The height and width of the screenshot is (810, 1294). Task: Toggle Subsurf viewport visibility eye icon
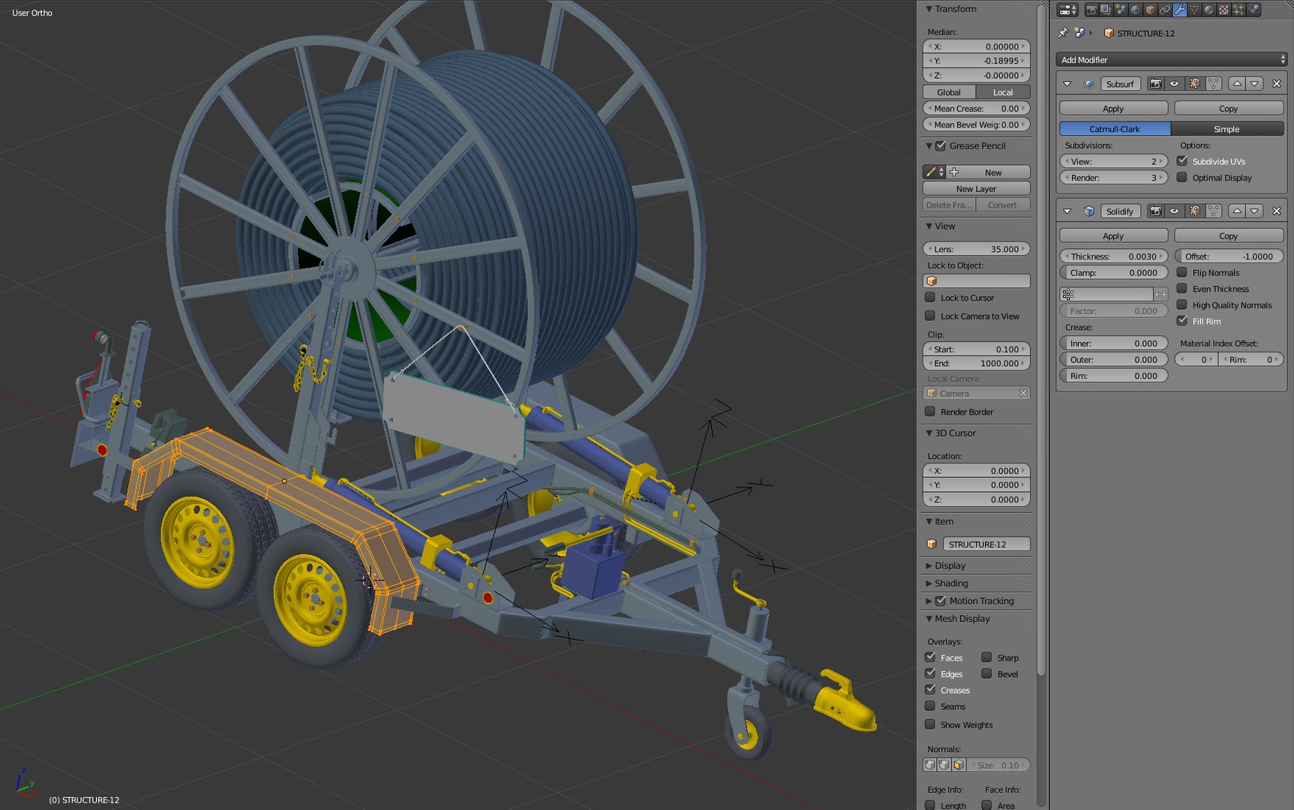coord(1175,84)
